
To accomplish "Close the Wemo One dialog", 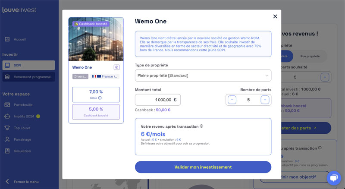I will click(275, 16).
